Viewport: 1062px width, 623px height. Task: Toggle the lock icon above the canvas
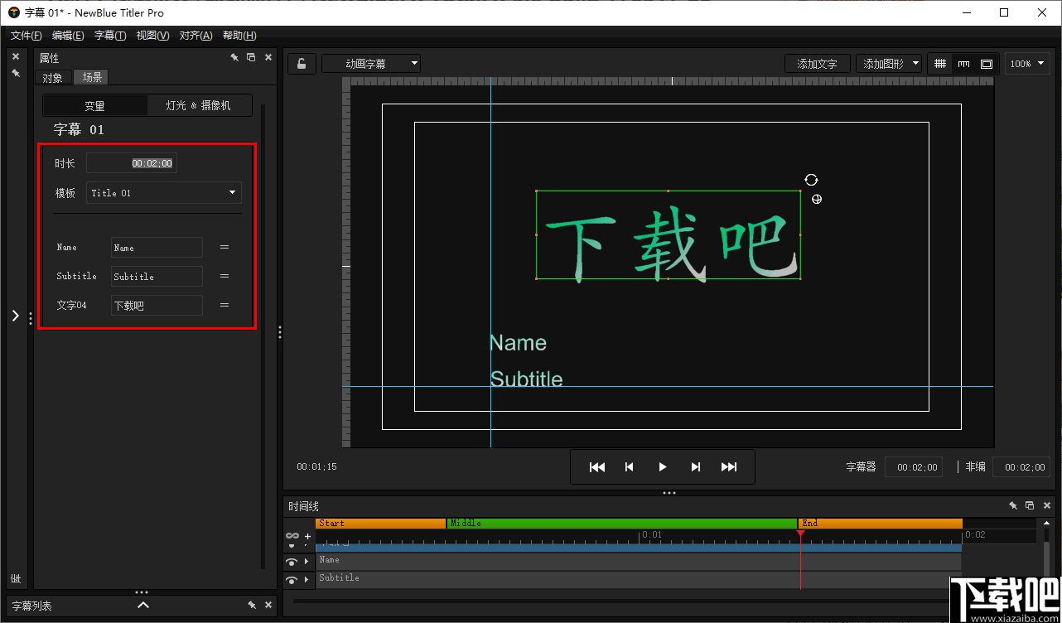coord(302,63)
